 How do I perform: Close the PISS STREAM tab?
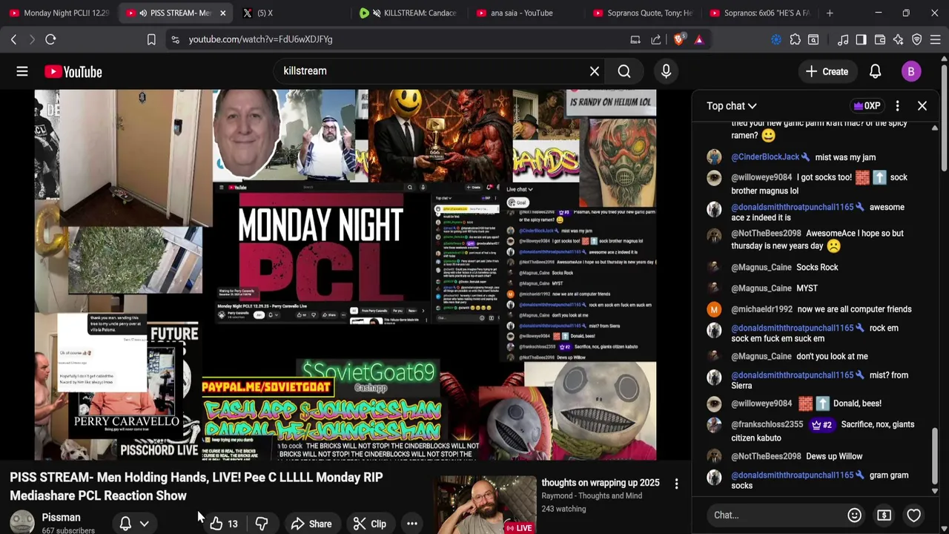222,13
